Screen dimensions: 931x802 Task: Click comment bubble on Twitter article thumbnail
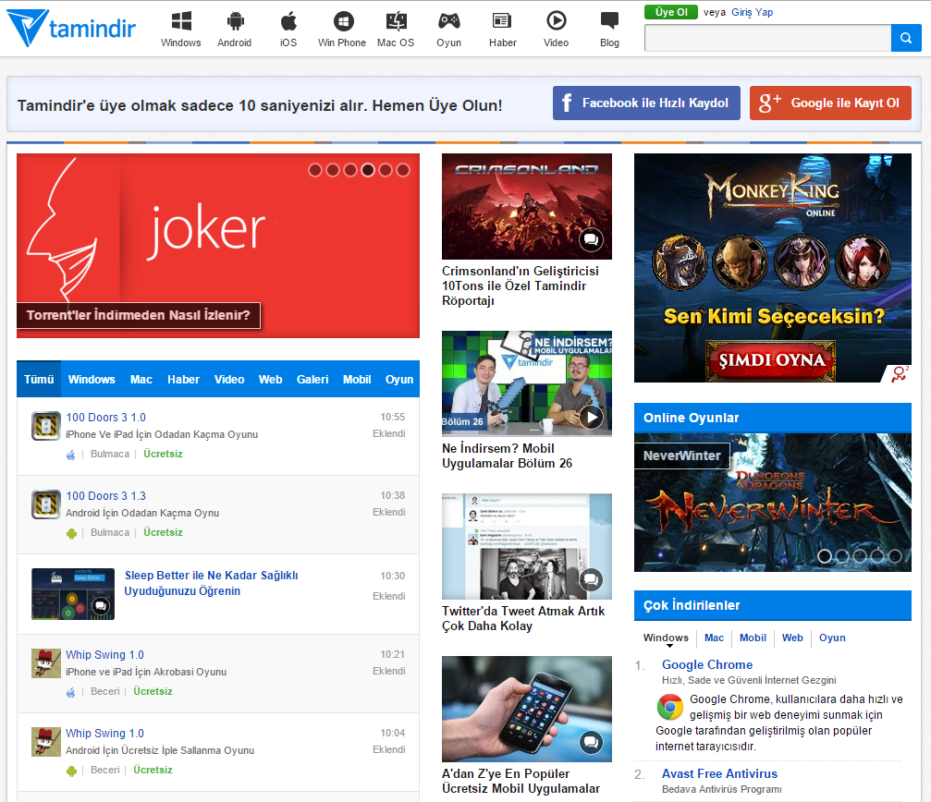point(592,579)
